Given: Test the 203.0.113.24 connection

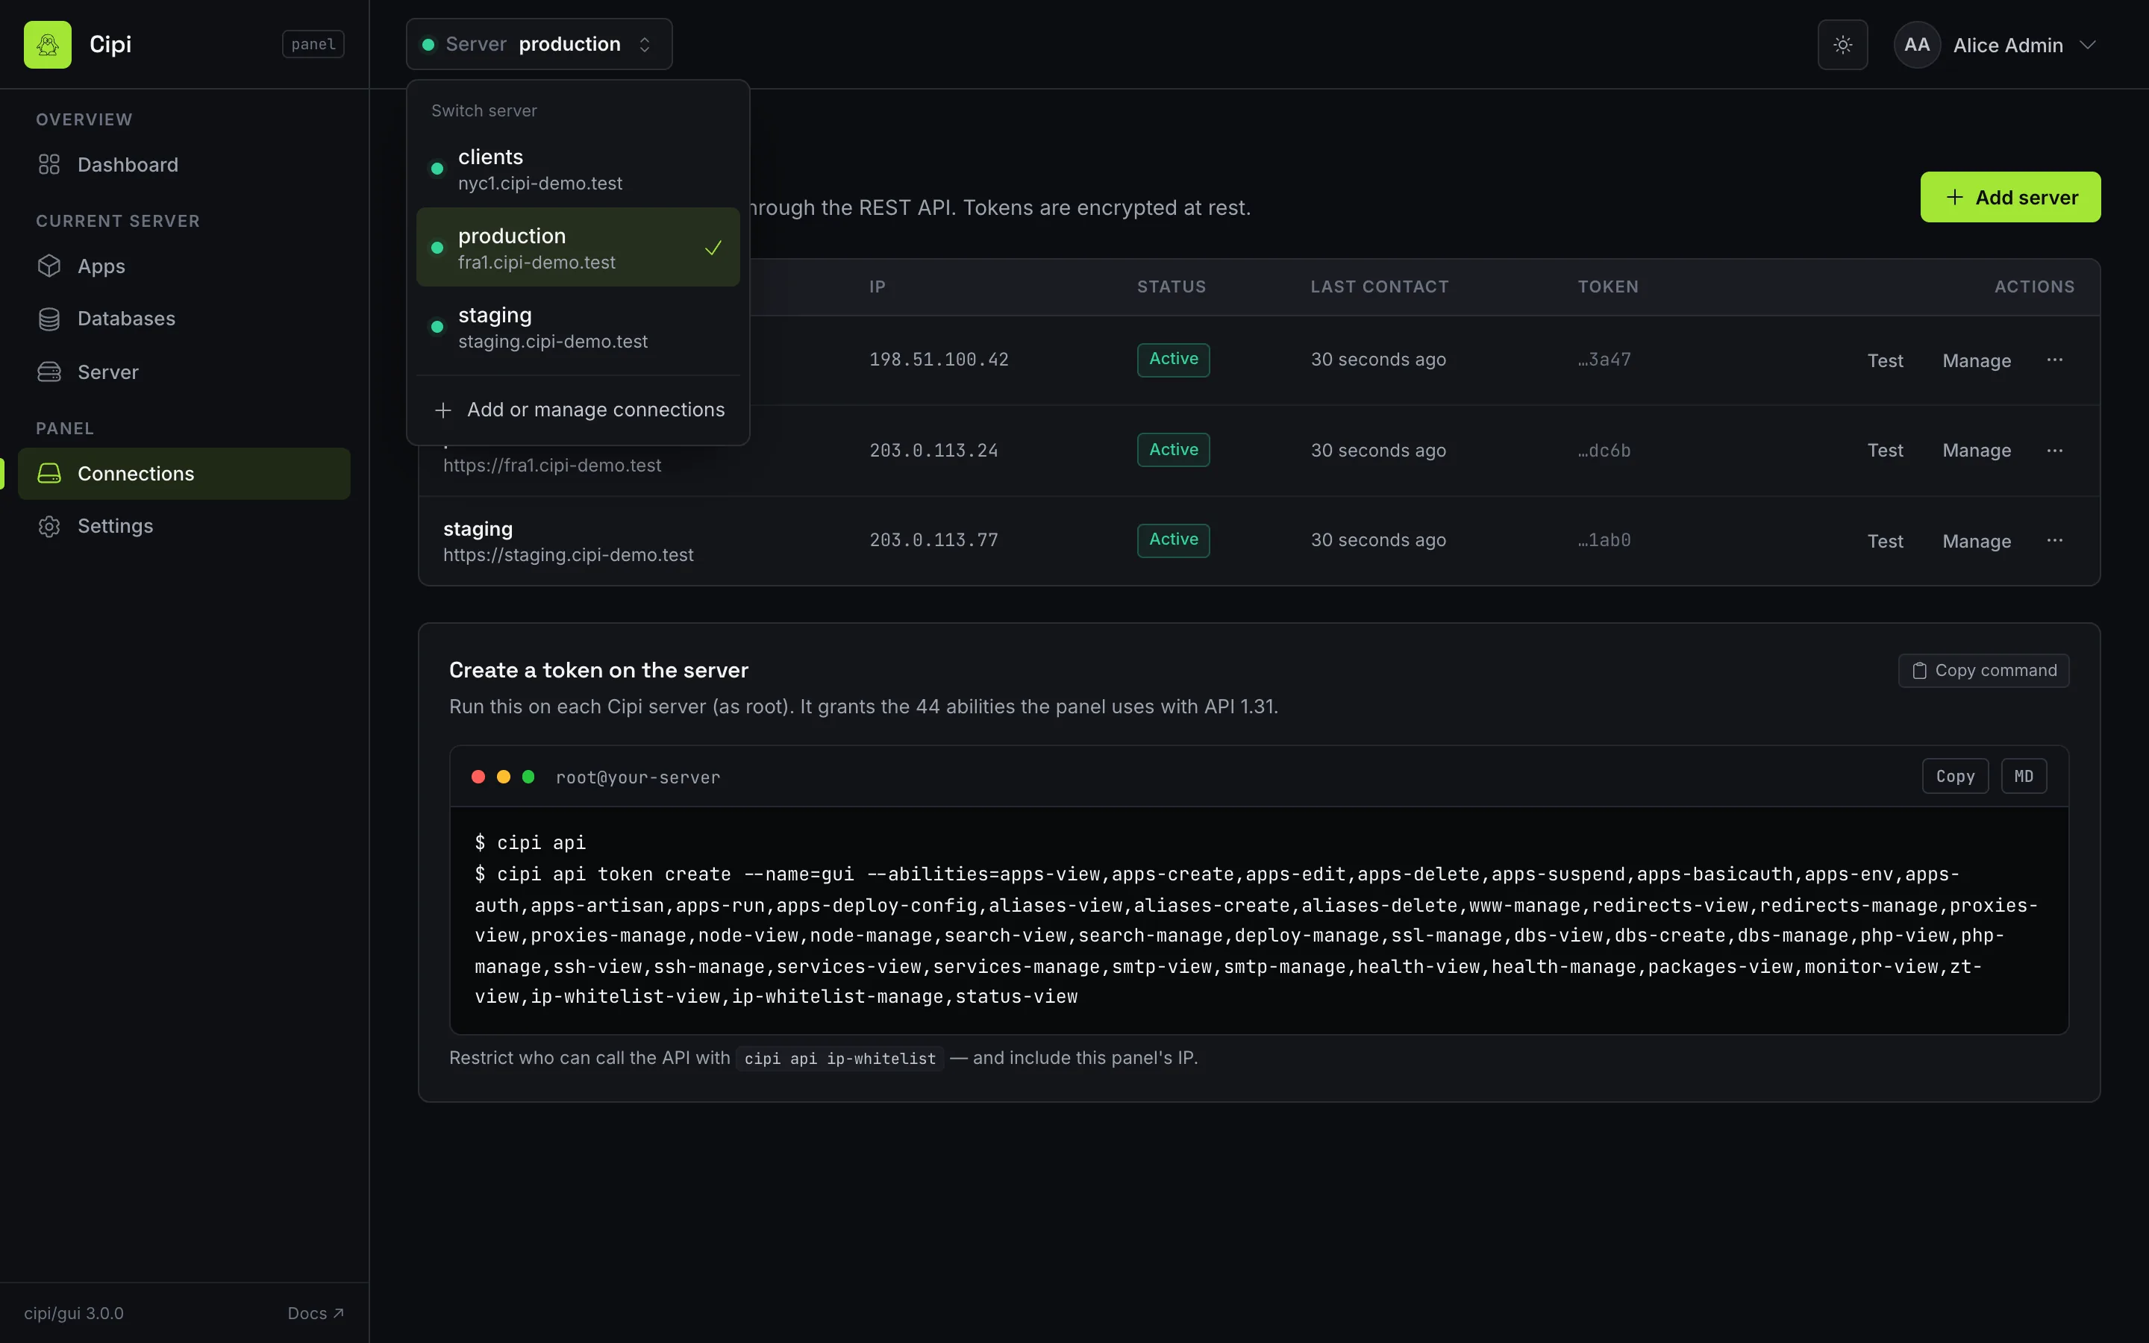Looking at the screenshot, I should point(1884,451).
